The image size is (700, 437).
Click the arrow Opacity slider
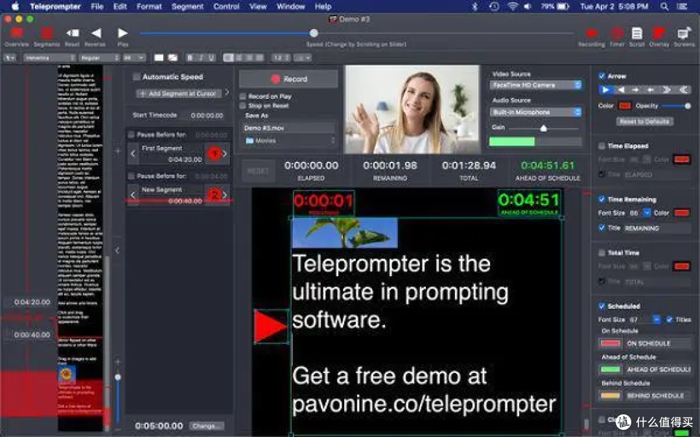(676, 106)
